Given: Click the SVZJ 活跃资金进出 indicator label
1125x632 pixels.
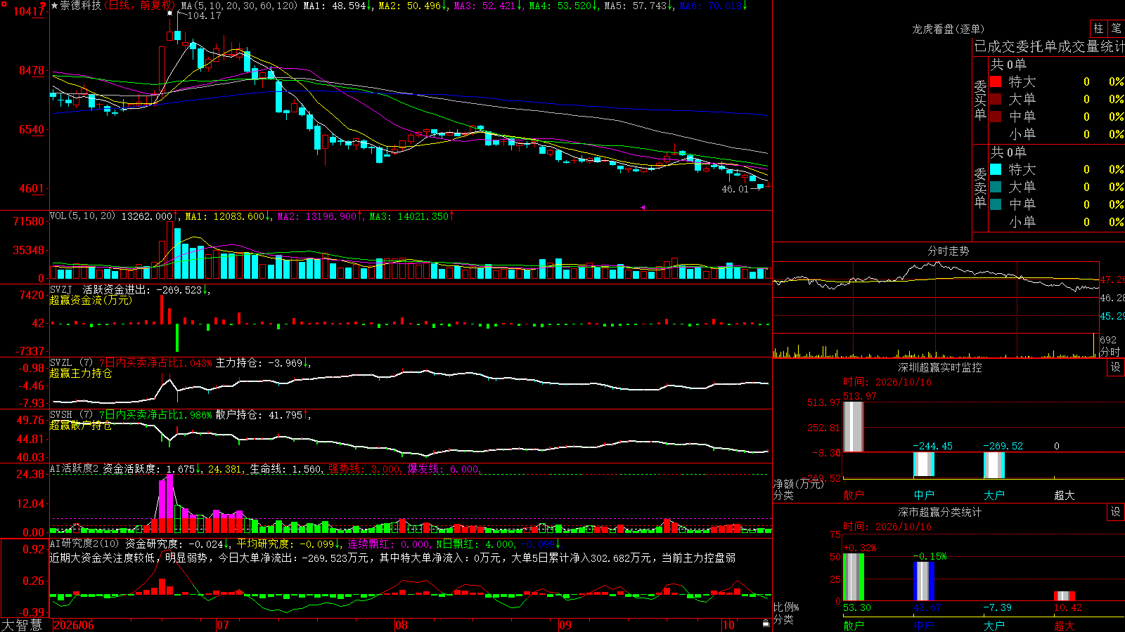Looking at the screenshot, I should pyautogui.click(x=99, y=289).
